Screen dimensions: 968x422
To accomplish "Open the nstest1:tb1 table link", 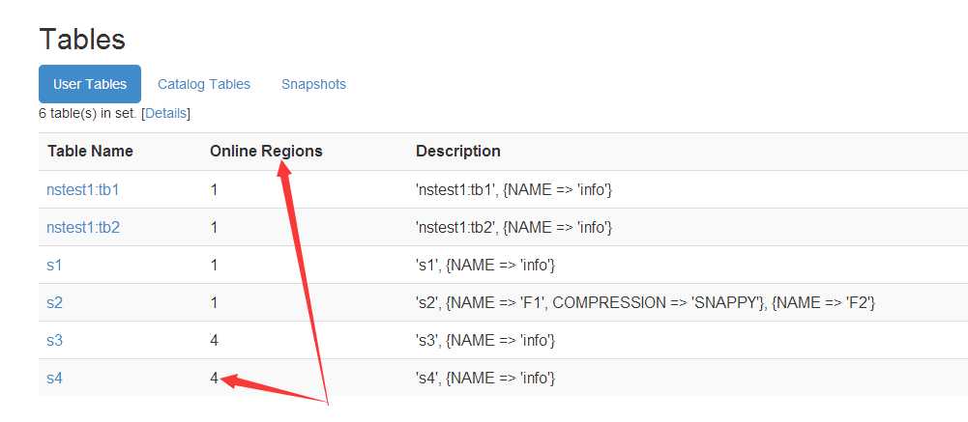I will [x=82, y=190].
